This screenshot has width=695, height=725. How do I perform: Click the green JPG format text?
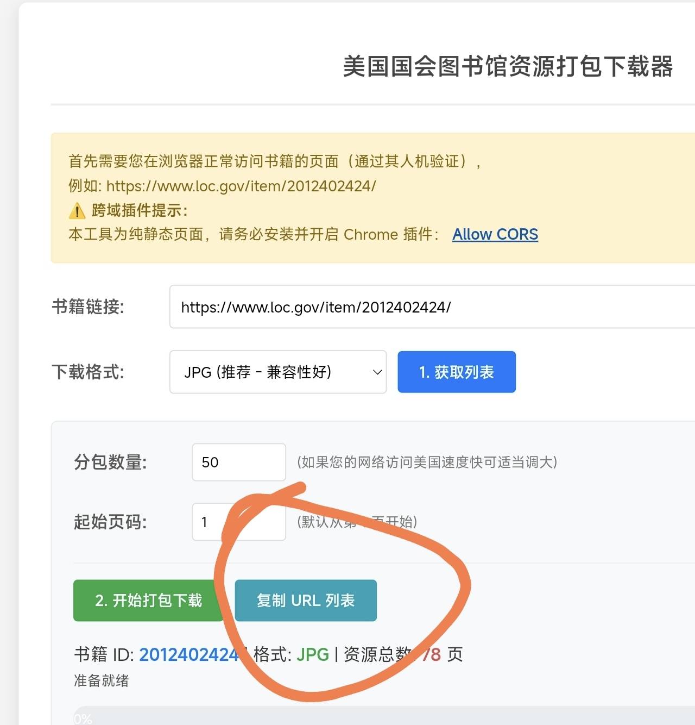pos(313,654)
